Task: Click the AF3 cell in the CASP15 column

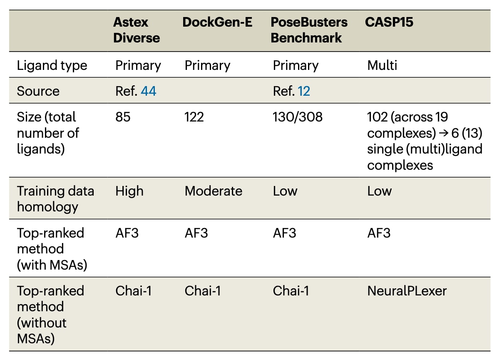Action: point(379,233)
